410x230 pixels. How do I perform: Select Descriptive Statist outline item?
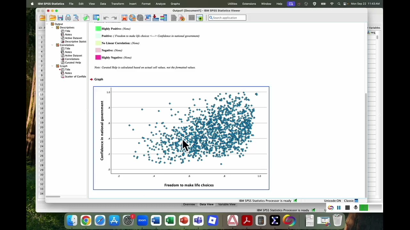[75, 42]
